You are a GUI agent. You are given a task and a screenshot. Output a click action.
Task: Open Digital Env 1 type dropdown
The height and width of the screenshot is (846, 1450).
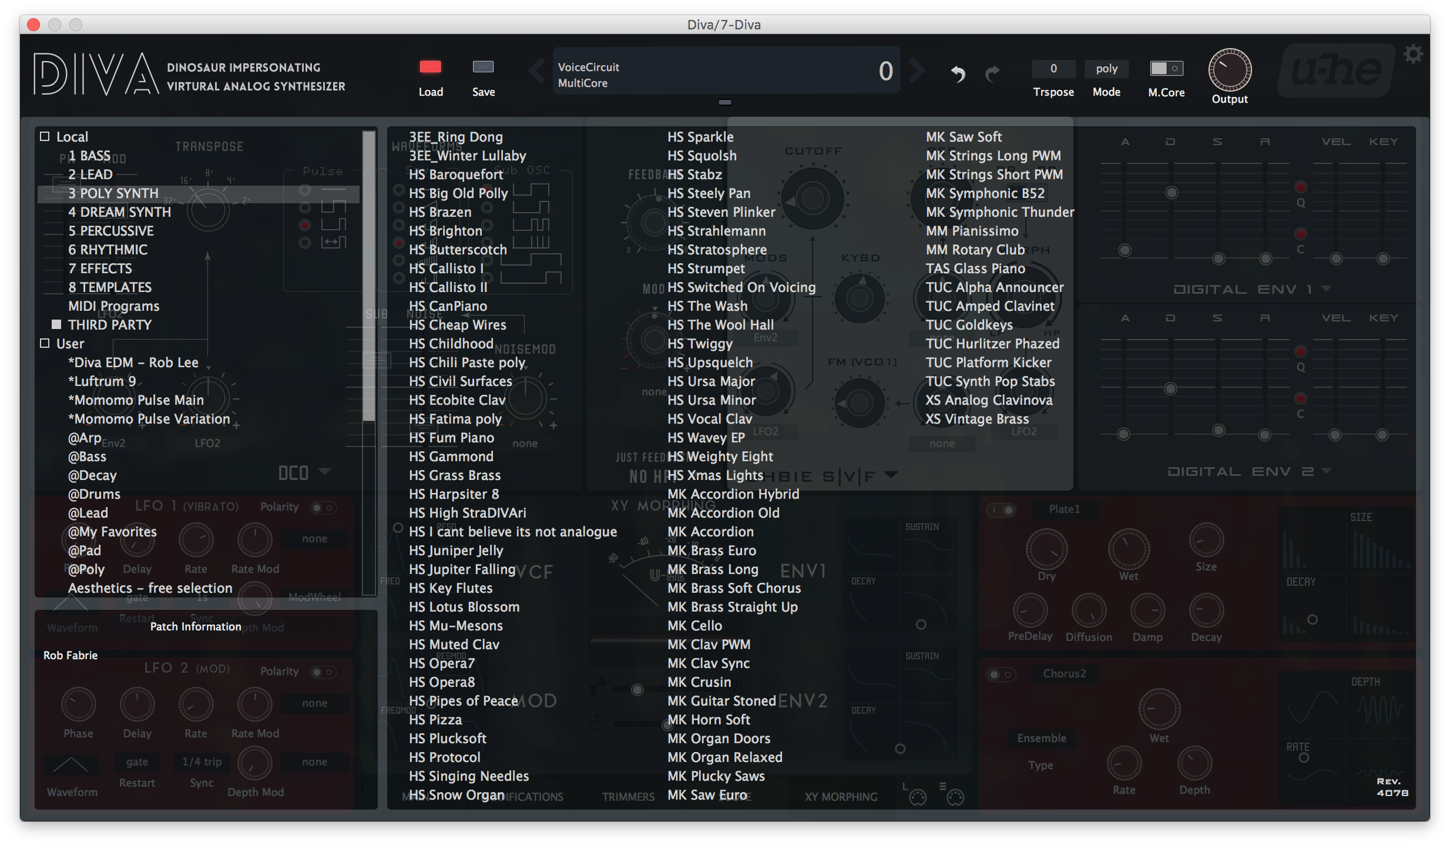coord(1251,289)
